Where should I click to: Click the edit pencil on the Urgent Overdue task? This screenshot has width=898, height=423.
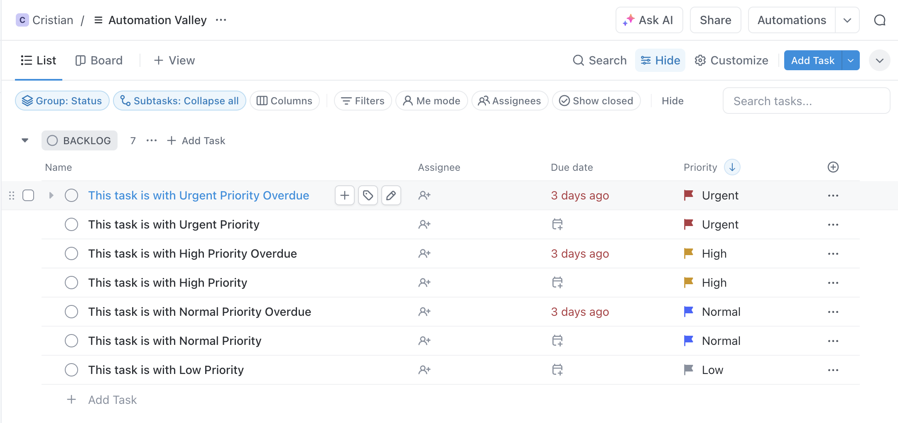click(x=391, y=195)
